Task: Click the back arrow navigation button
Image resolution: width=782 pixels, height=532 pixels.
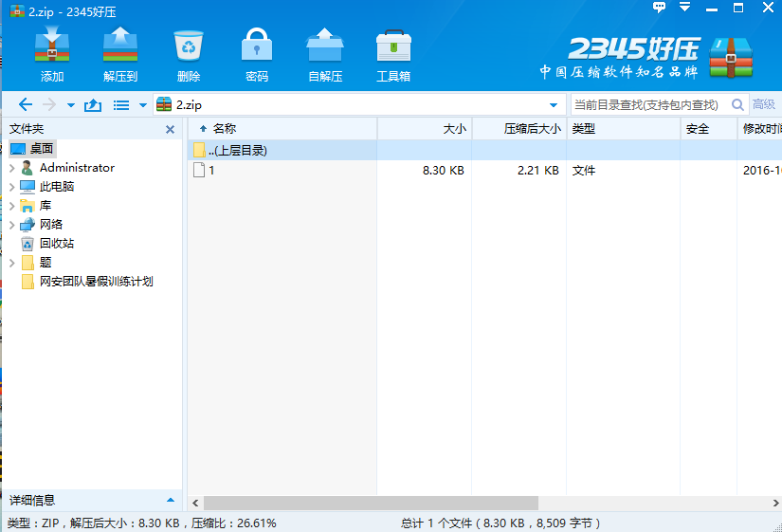Action: [26, 105]
